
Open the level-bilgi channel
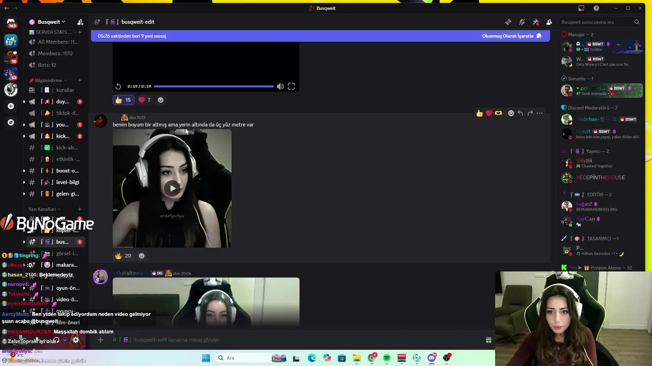click(x=55, y=182)
